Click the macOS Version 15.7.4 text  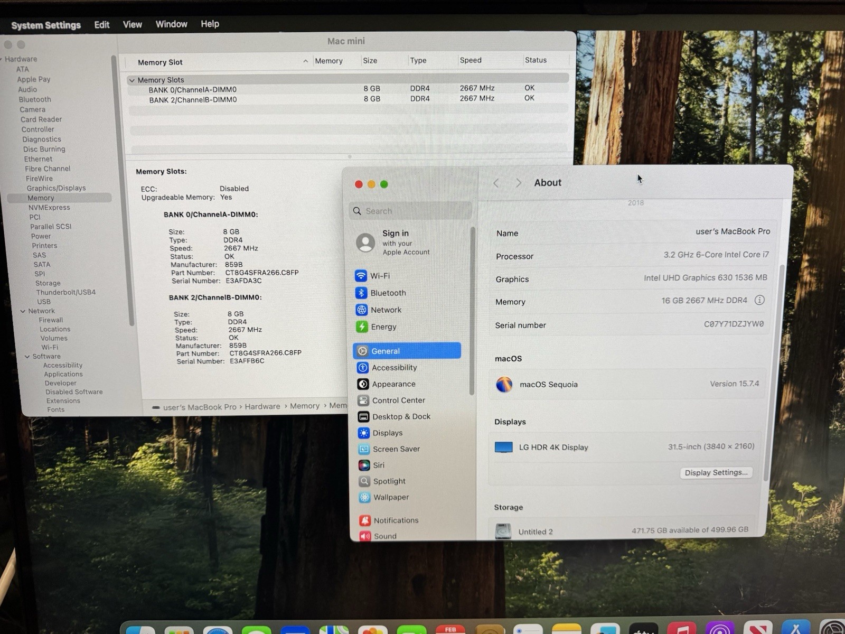735,384
